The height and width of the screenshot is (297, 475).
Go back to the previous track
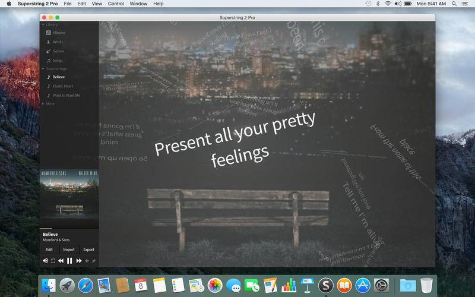(x=61, y=261)
